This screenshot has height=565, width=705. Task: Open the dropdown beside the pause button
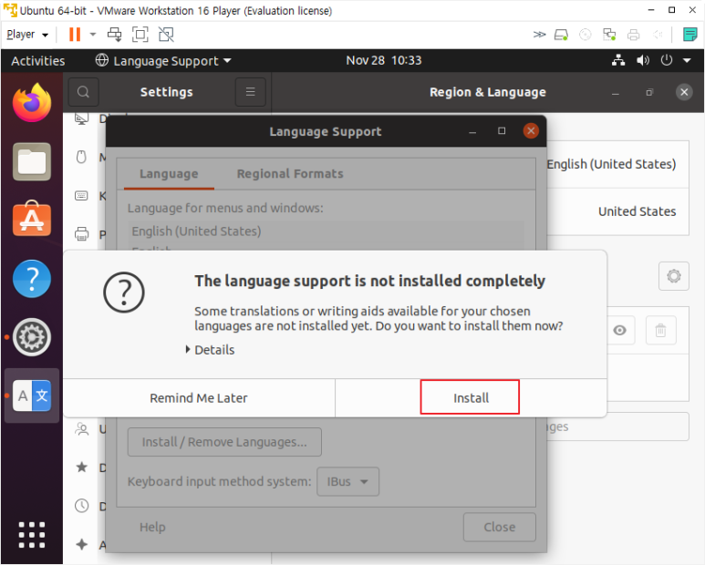pyautogui.click(x=93, y=34)
